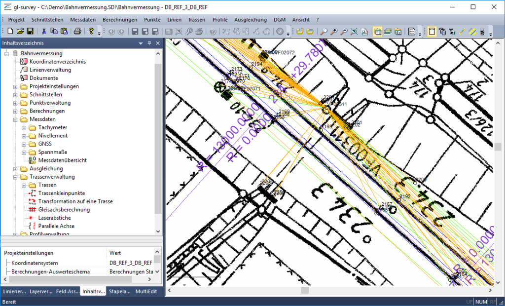
Task: Pin the Inhaltsverzeichnis panel
Action: pos(149,43)
